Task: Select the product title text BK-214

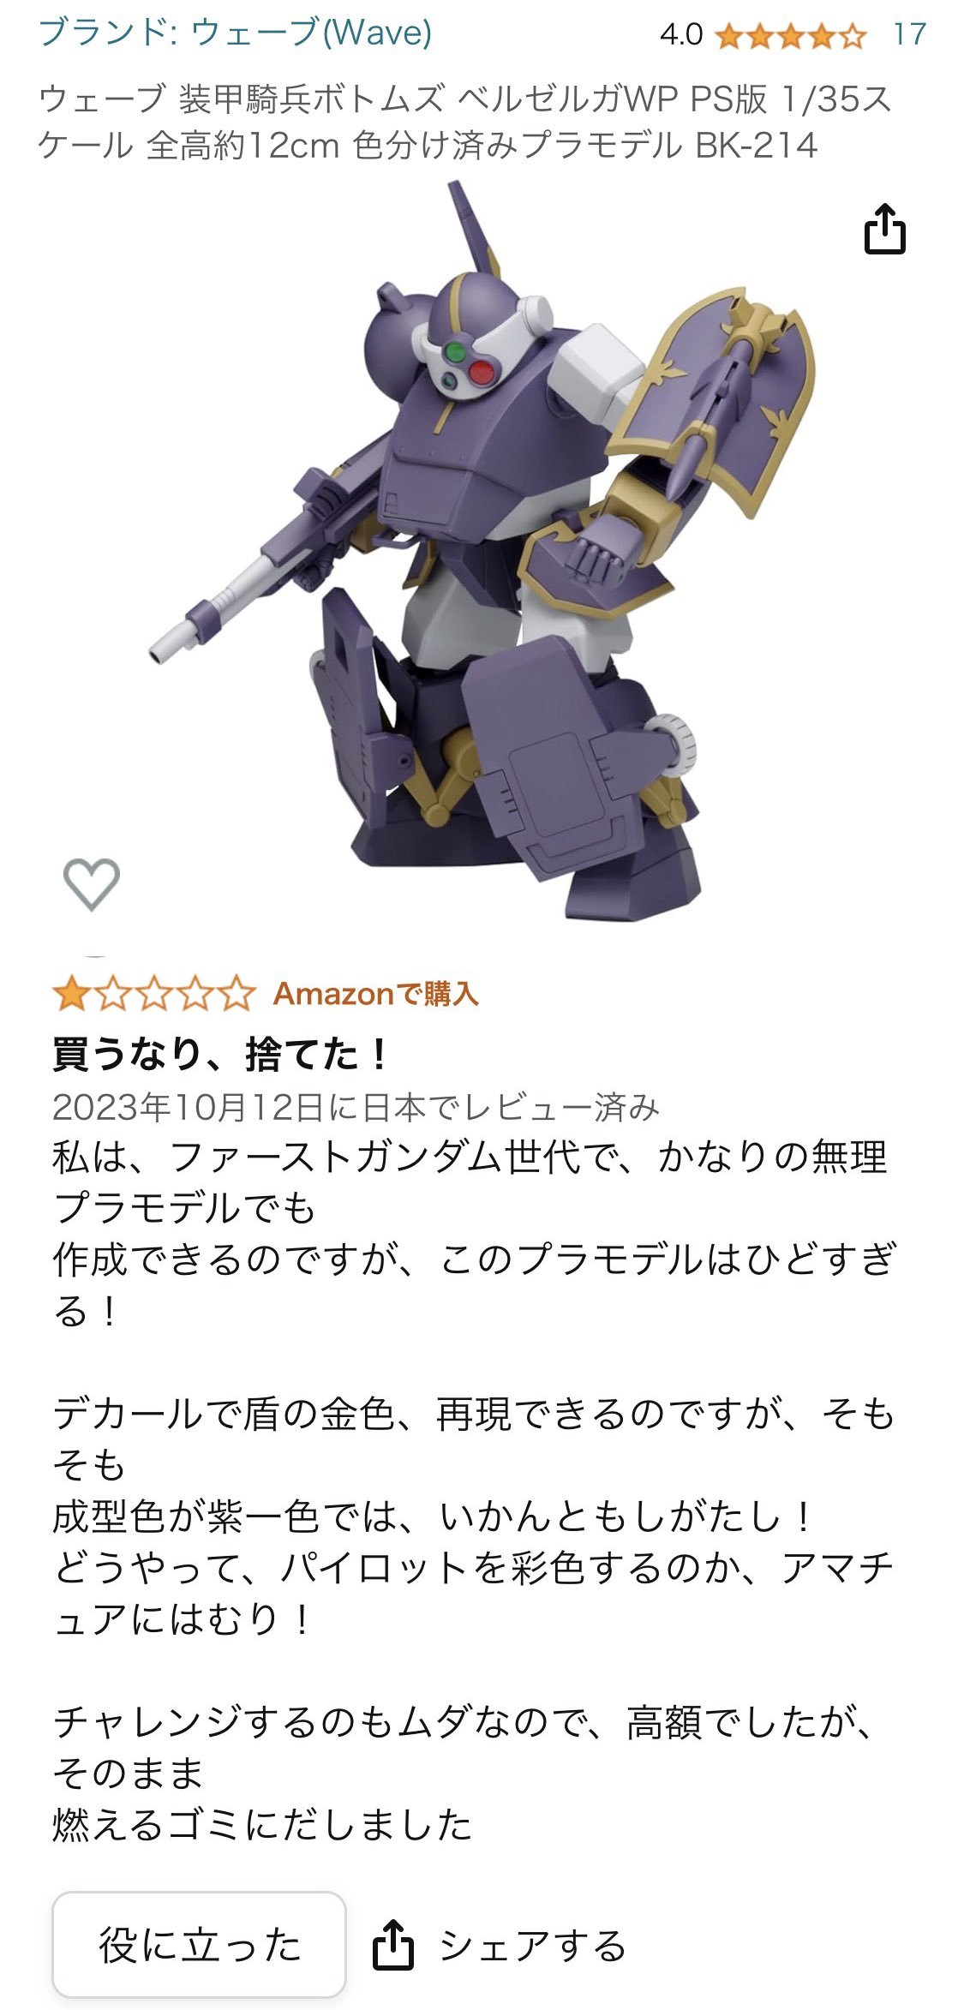Action: 756,145
